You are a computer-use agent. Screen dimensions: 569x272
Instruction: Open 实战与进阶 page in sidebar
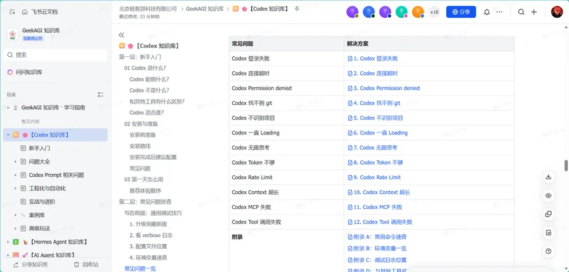[x=42, y=202]
